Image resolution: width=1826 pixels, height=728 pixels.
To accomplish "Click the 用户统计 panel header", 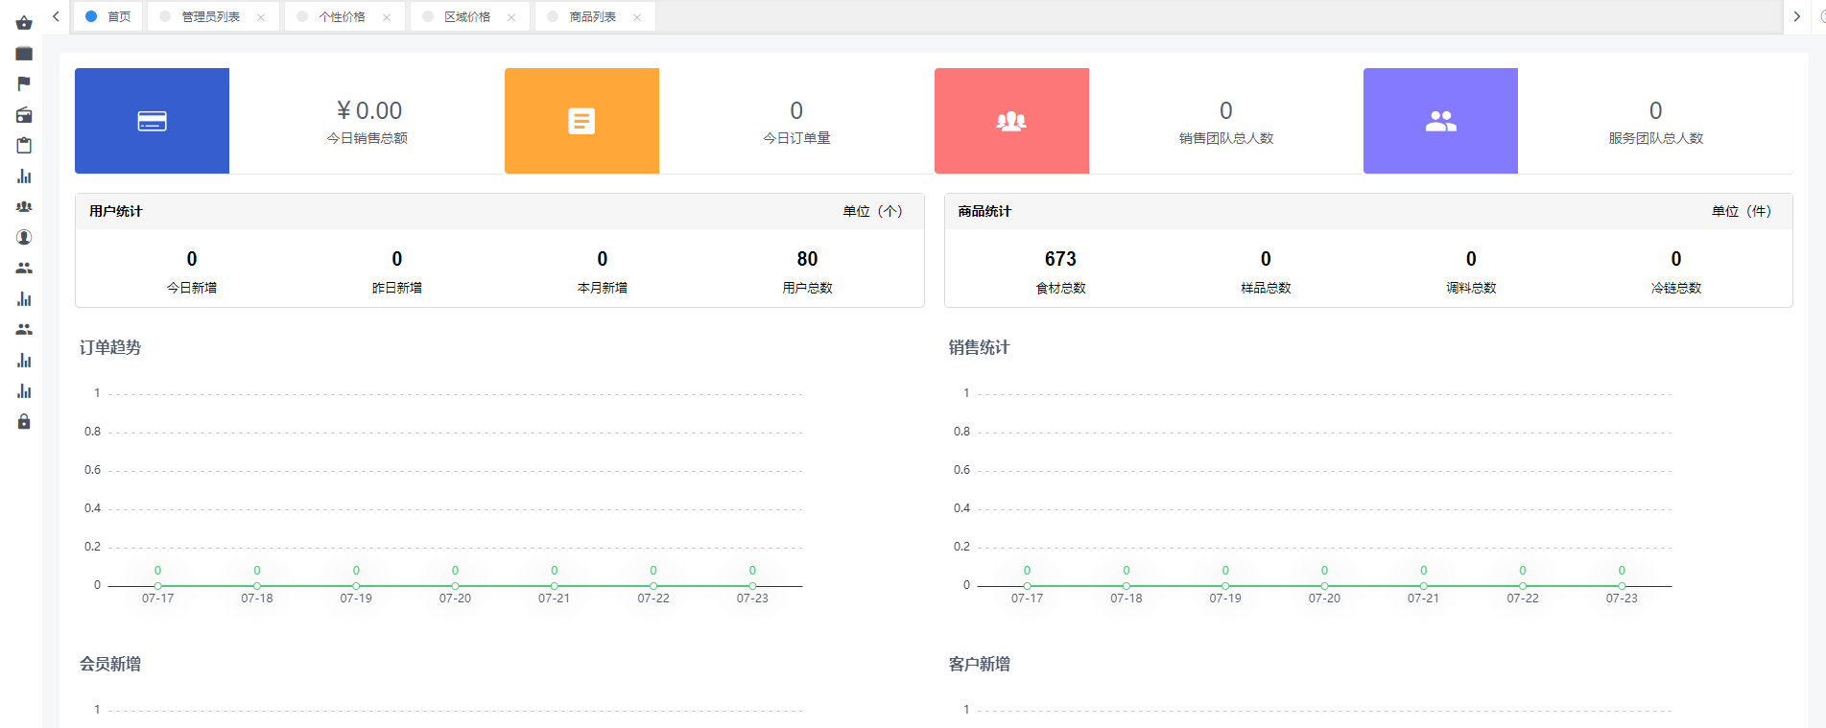I will [500, 211].
